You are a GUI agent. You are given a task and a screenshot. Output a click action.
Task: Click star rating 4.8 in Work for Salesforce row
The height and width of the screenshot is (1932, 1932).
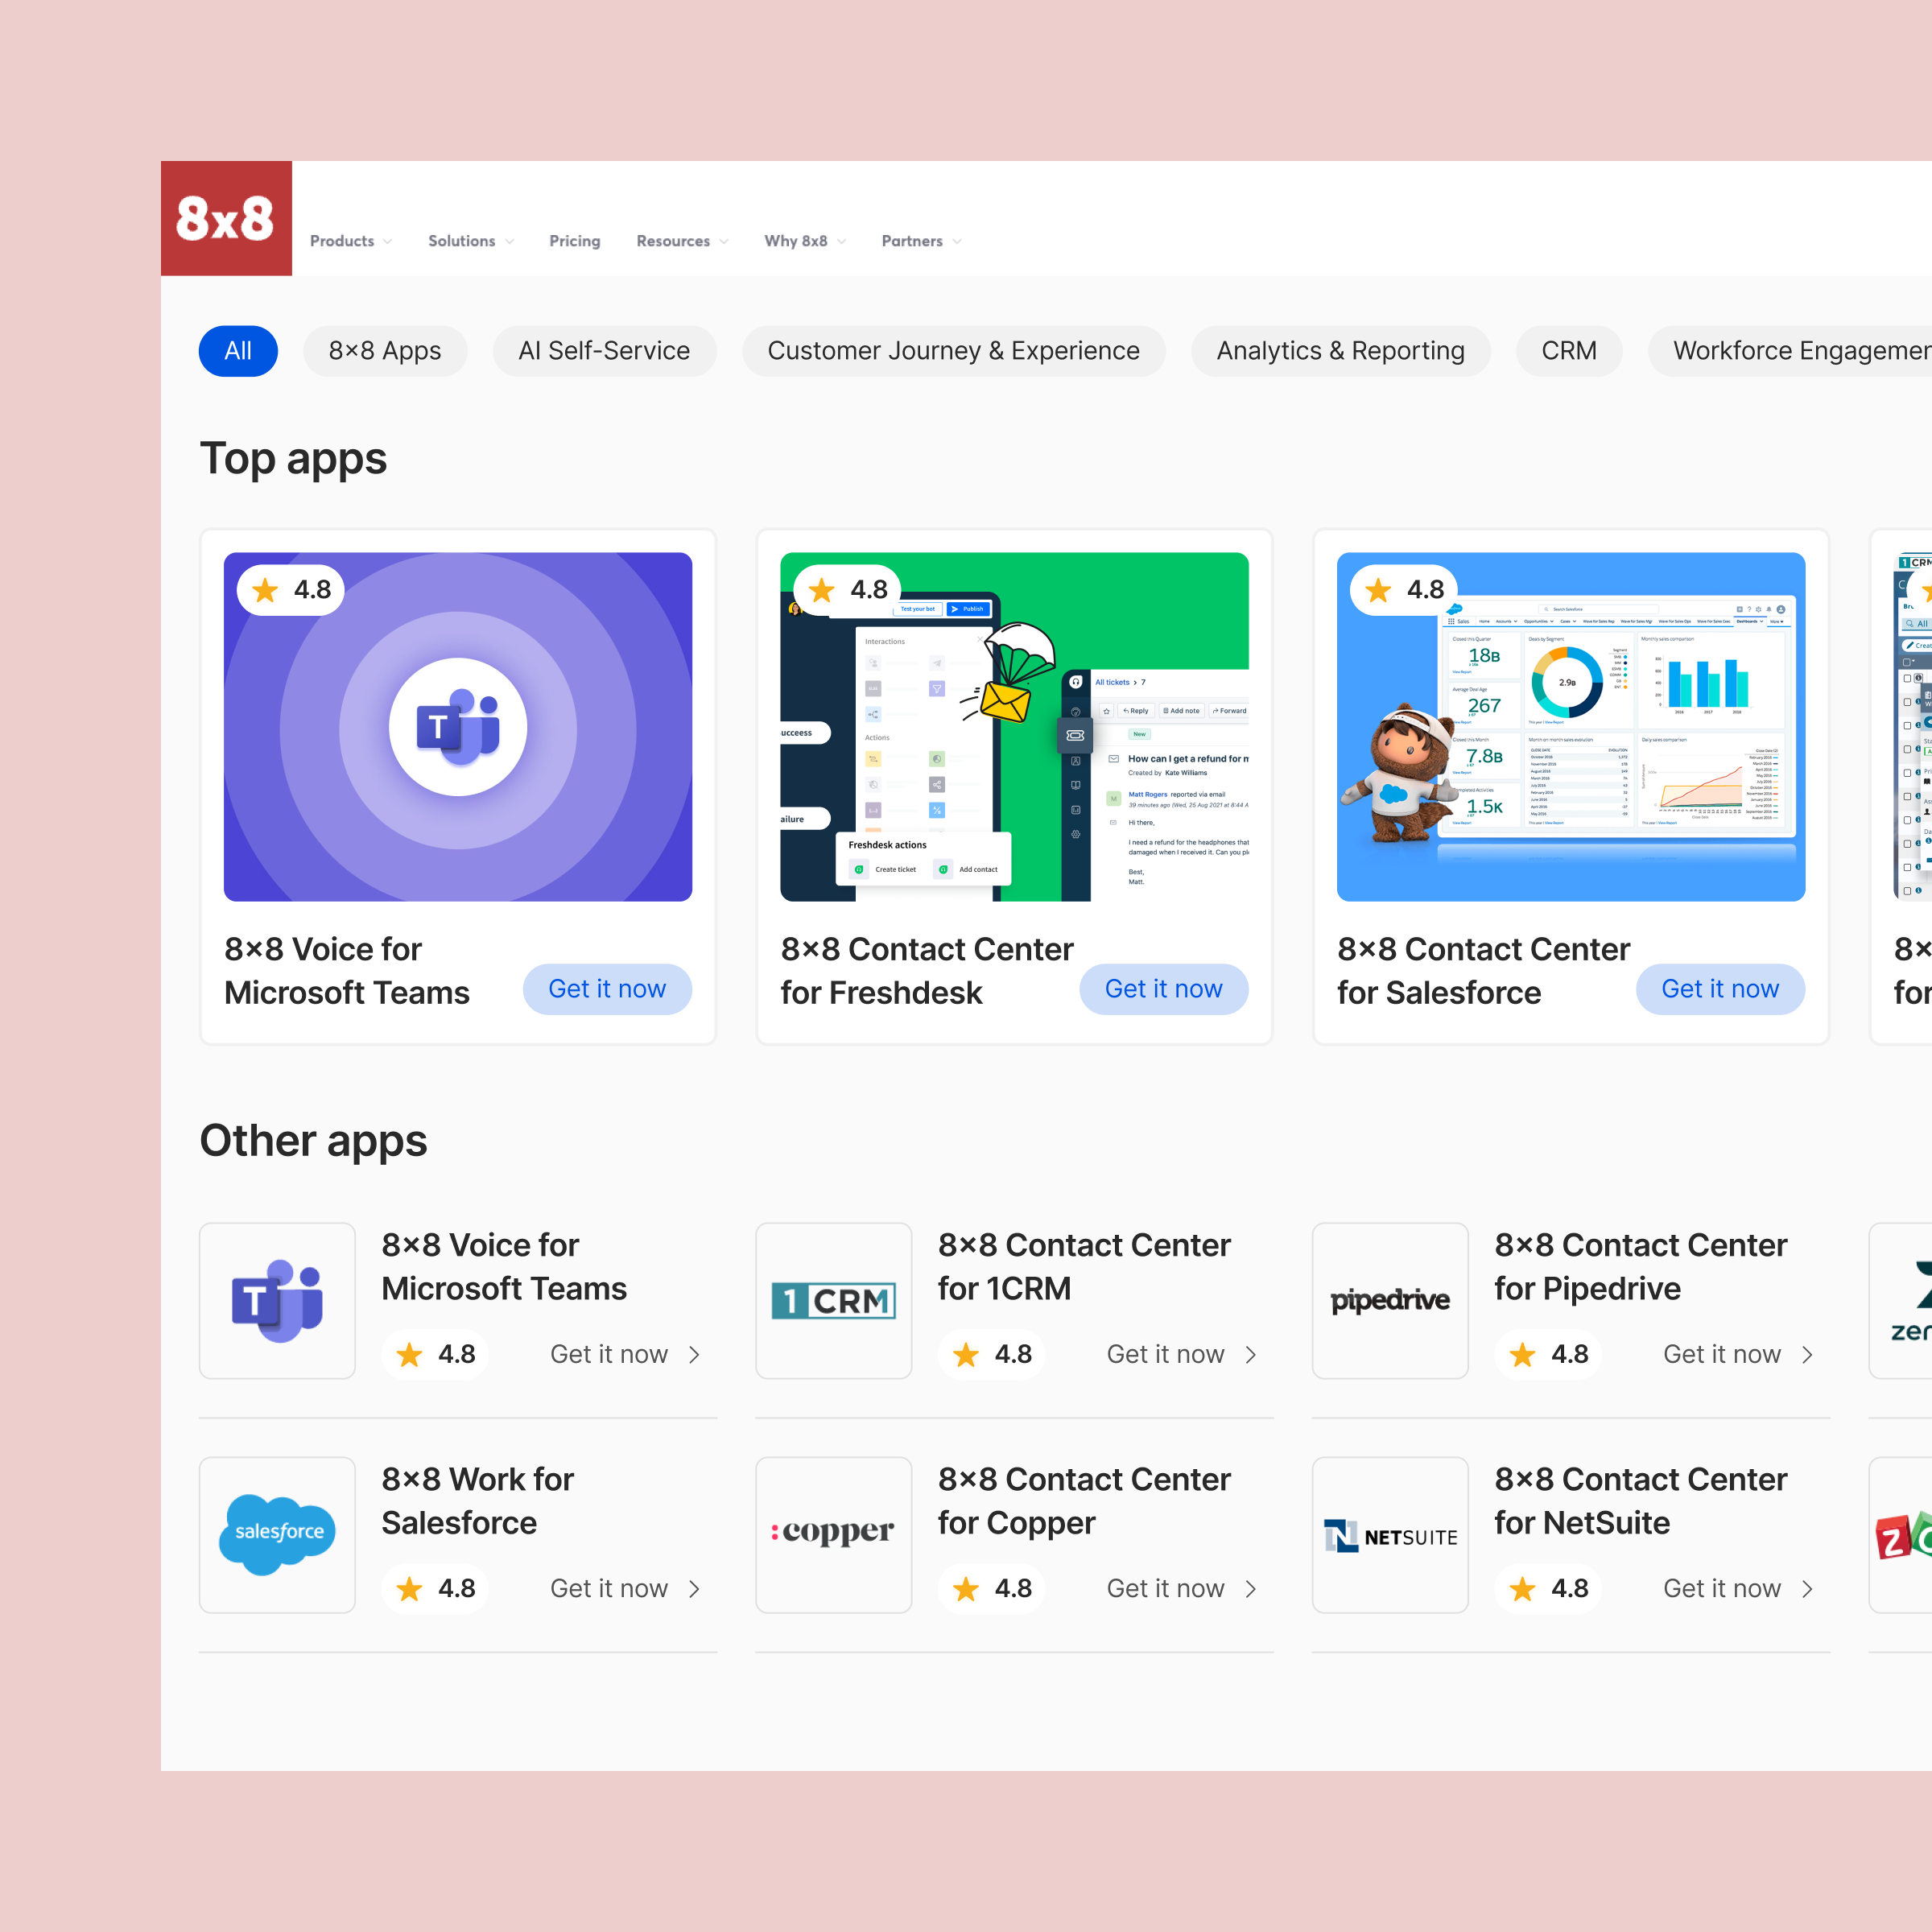pyautogui.click(x=435, y=1588)
